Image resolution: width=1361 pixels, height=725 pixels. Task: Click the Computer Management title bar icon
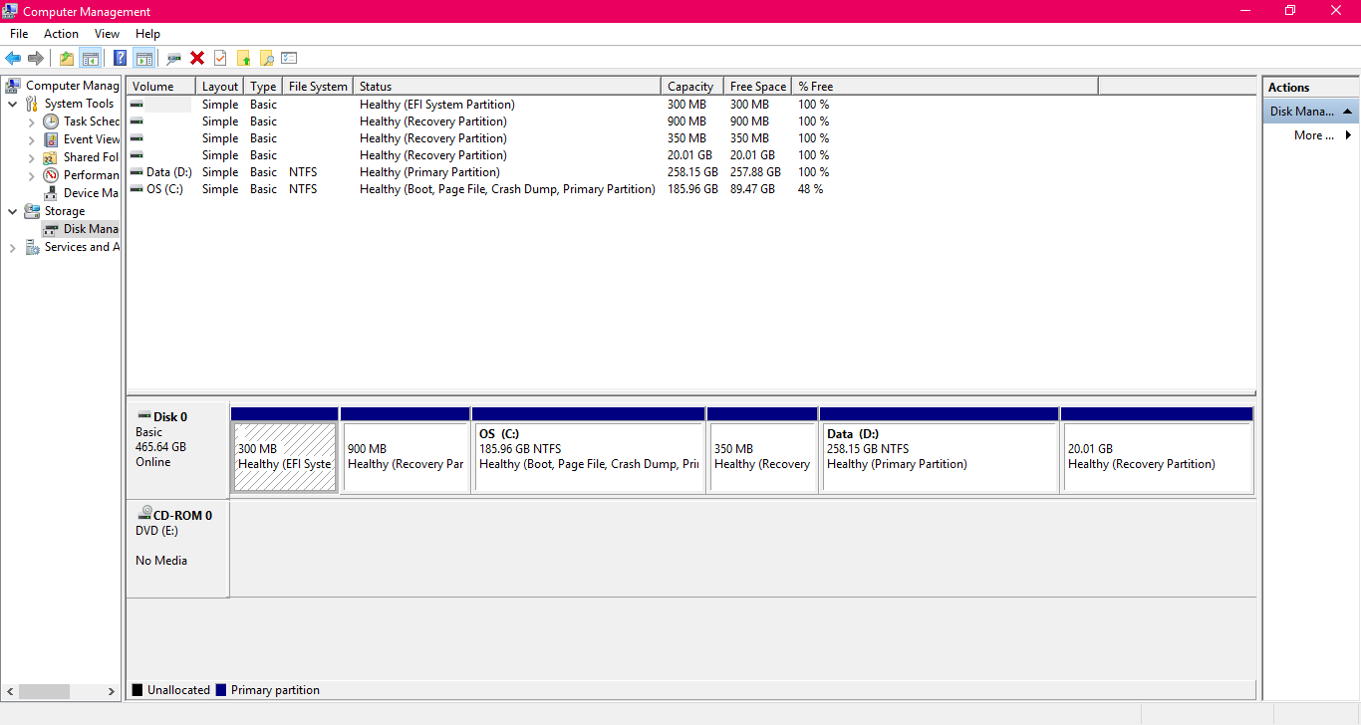click(11, 11)
